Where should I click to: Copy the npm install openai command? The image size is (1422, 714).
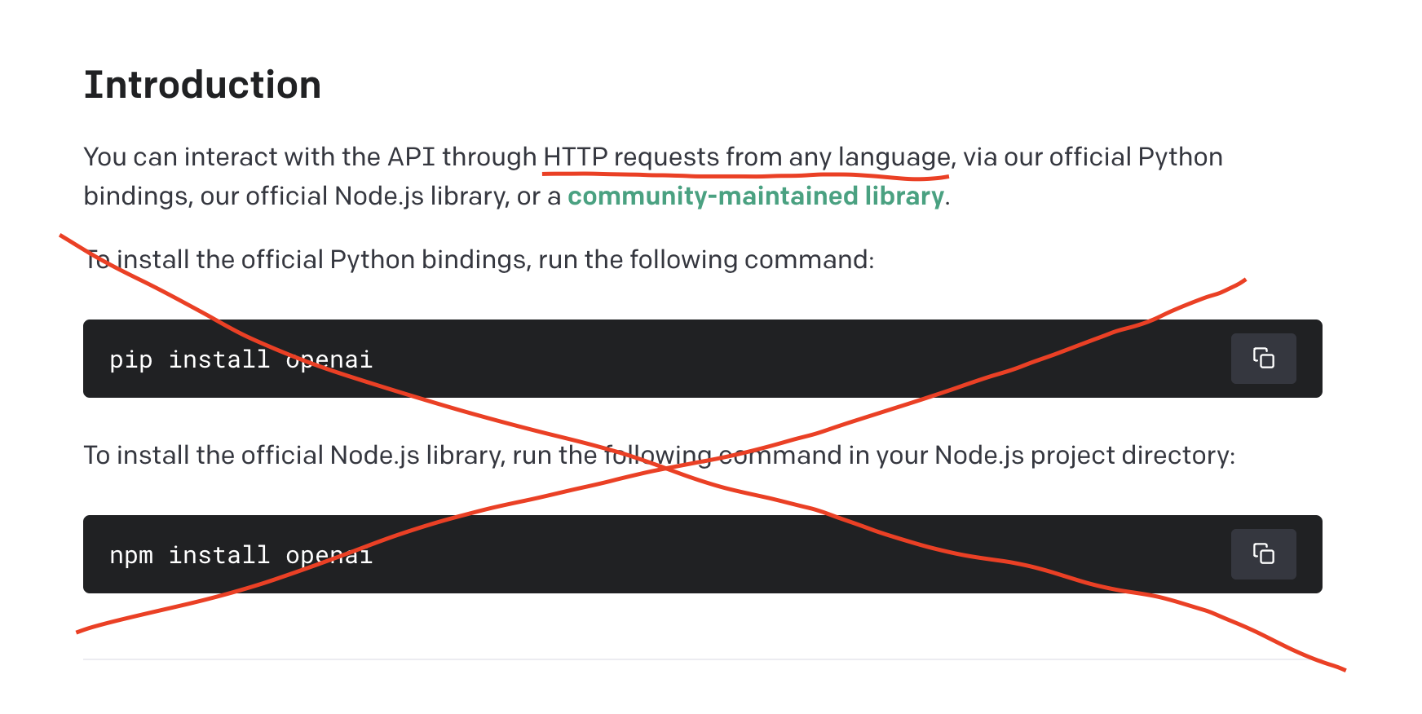pyautogui.click(x=1263, y=554)
